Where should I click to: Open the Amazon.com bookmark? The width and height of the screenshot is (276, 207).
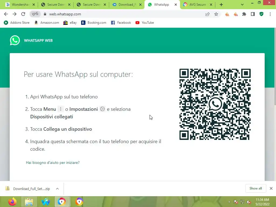pyautogui.click(x=46, y=23)
